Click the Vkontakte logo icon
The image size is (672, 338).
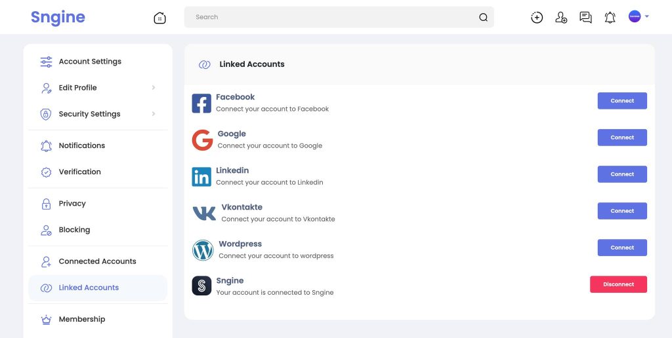[x=204, y=213]
